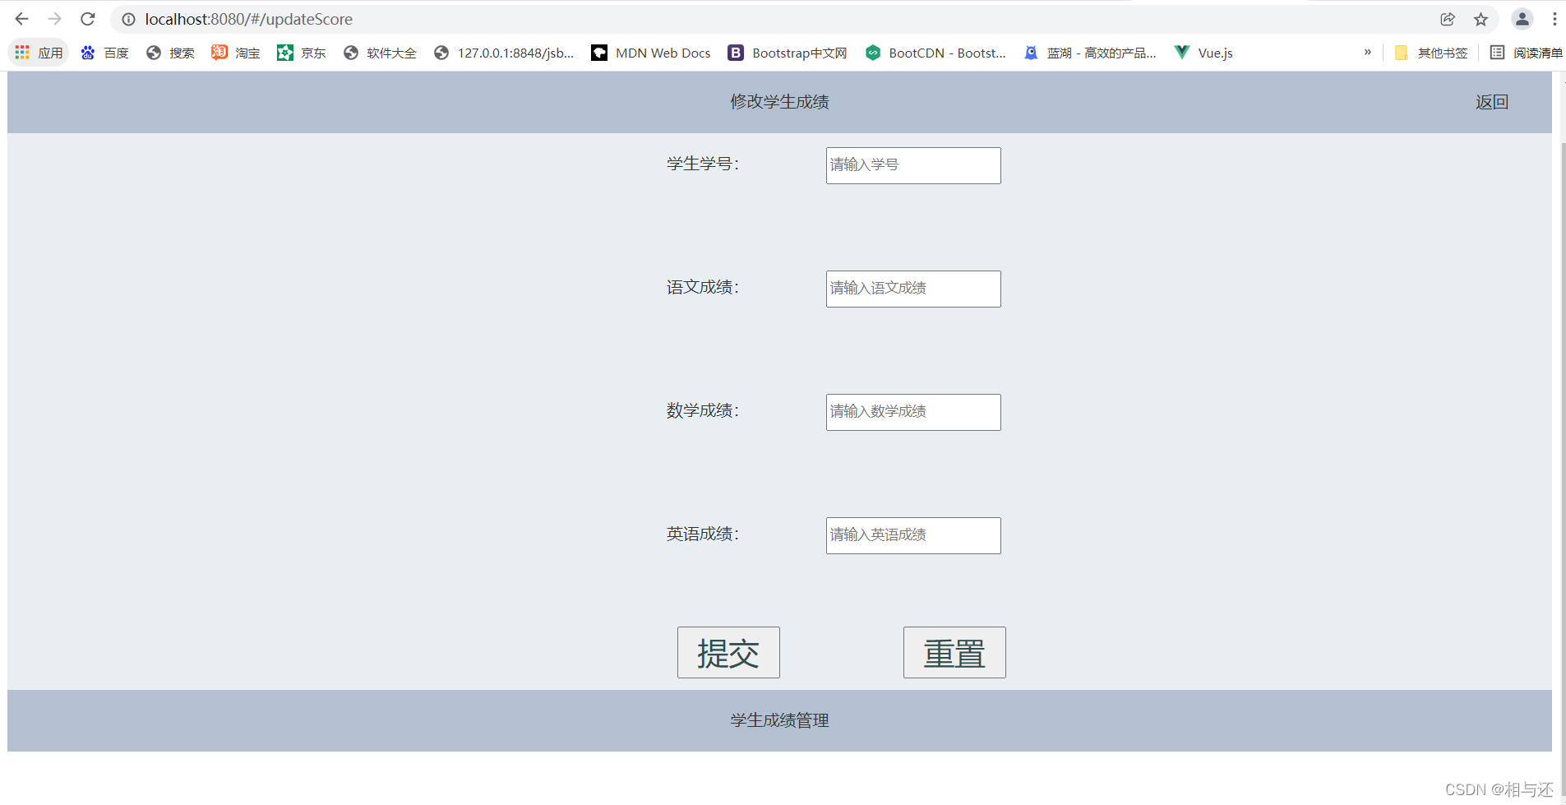1566x805 pixels.
Task: Bookmark this page with the star icon
Action: [1481, 19]
